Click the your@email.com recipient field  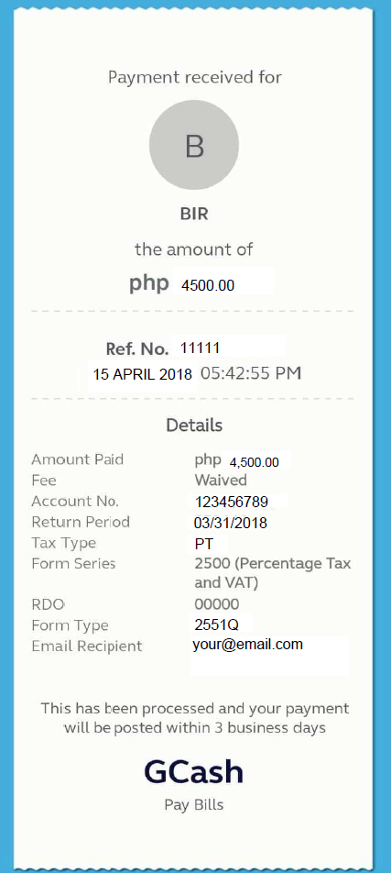(x=269, y=656)
